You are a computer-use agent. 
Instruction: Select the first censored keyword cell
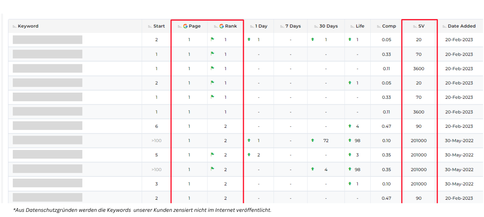47,40
